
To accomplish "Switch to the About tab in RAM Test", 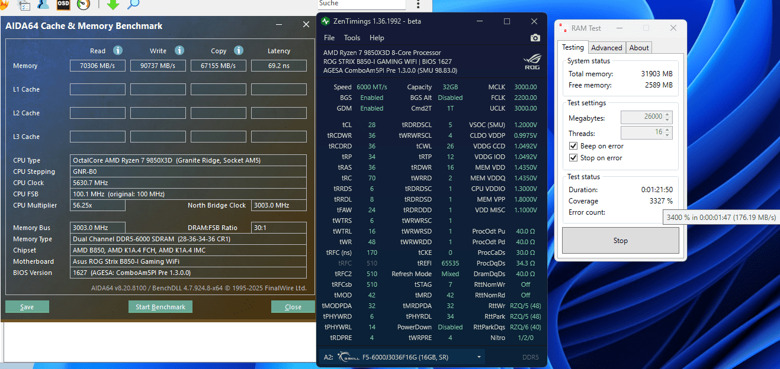I will click(x=639, y=48).
